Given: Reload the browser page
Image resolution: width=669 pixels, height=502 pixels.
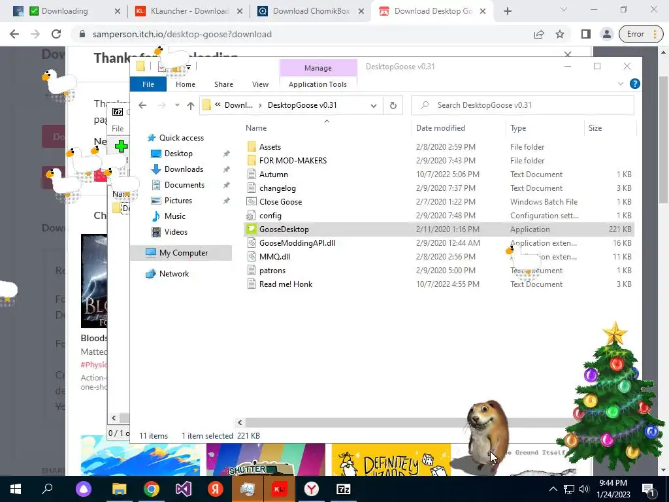Looking at the screenshot, I should (56, 34).
